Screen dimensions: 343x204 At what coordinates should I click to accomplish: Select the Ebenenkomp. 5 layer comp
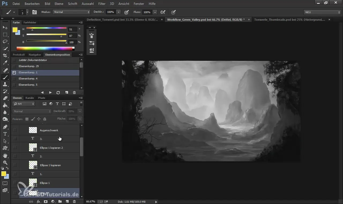click(46, 85)
